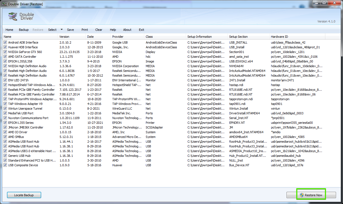The width and height of the screenshot is (343, 204).
Task: Select the TAP-ProtonVPN Windows Adapter row
Action: tap(164, 99)
